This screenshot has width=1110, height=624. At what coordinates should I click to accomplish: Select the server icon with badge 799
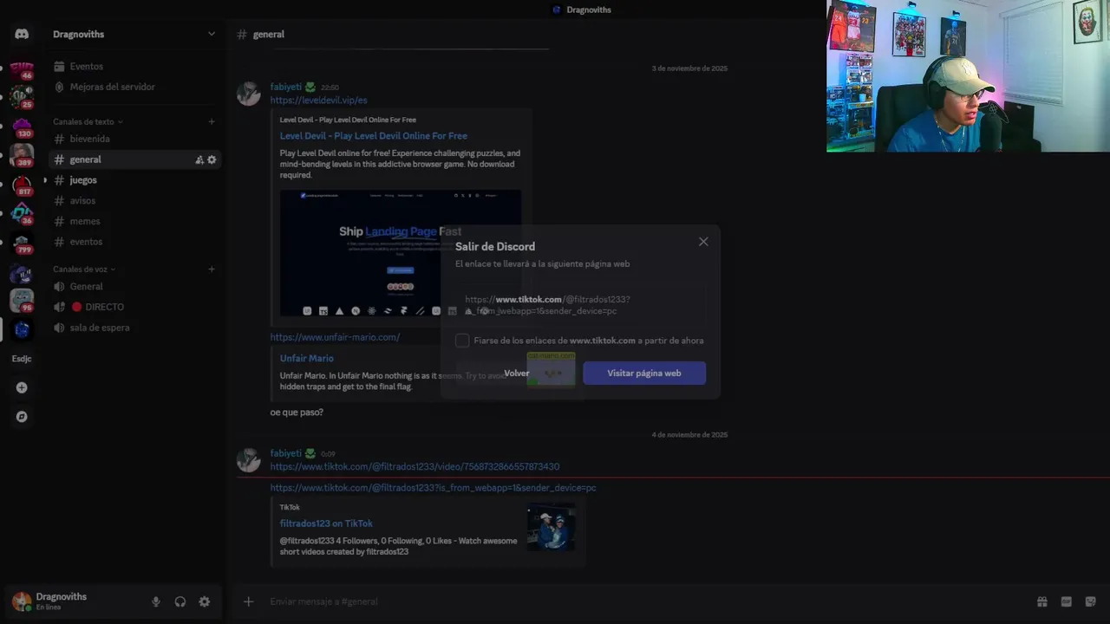22,243
